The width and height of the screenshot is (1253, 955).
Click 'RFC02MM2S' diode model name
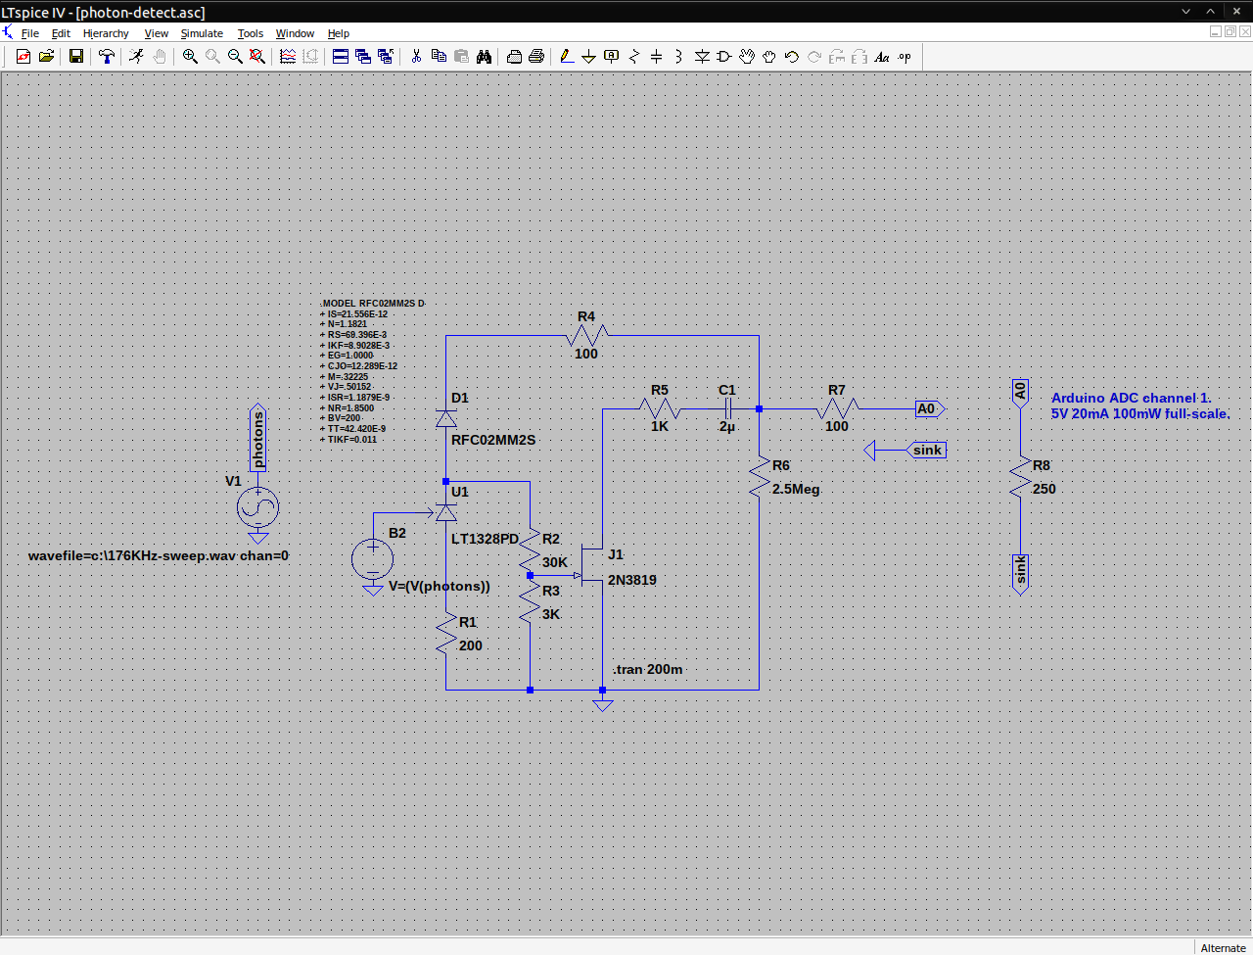(493, 441)
